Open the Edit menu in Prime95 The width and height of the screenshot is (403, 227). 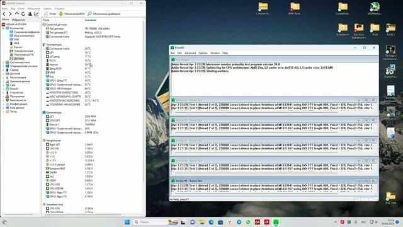(179, 53)
